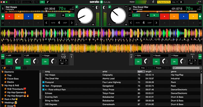Add a smart crate with the blue crate icon
This screenshot has width=203, height=107.
point(10,68)
